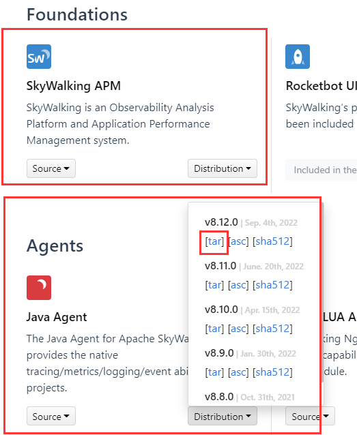Open v8.9.0 sha512 checksum link
This screenshot has height=435, width=357.
(272, 372)
